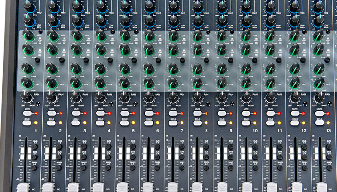Click the LOW EQ knob on channel 8
337x192 pixels.
(x=199, y=22)
